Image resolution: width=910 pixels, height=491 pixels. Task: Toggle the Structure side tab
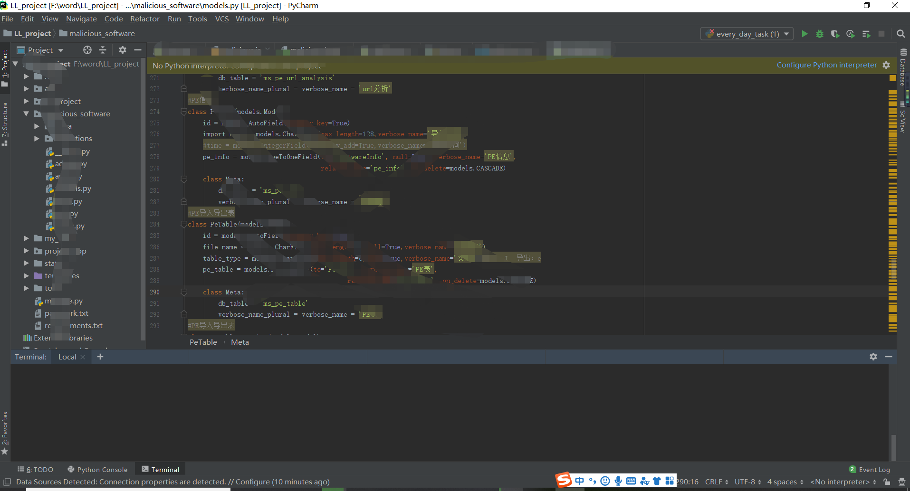5,123
